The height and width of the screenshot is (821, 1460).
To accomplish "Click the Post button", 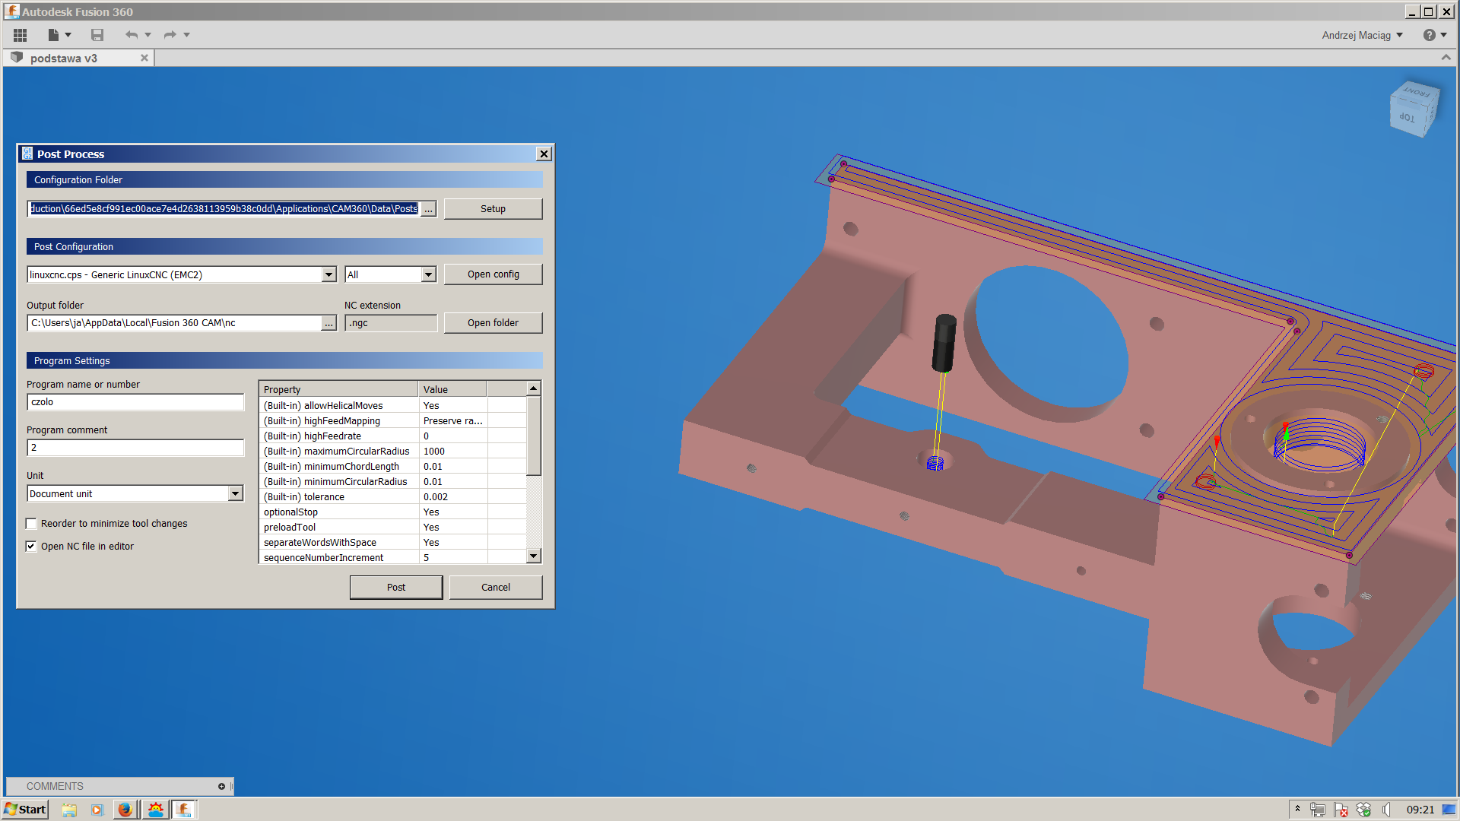I will (396, 588).
